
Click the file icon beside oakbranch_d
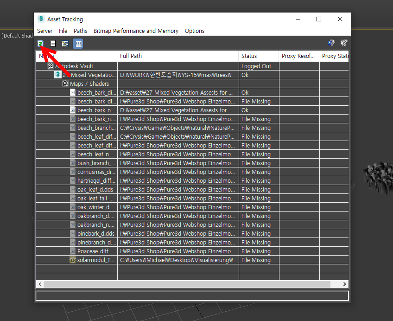tap(73, 216)
